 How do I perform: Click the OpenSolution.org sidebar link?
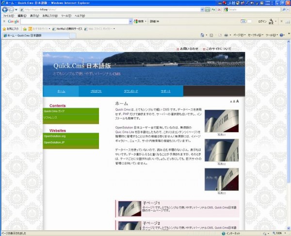(x=54, y=136)
